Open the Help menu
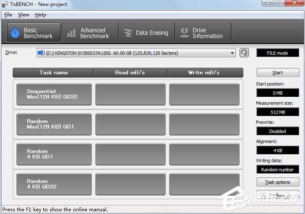The width and height of the screenshot is (305, 214). click(41, 15)
